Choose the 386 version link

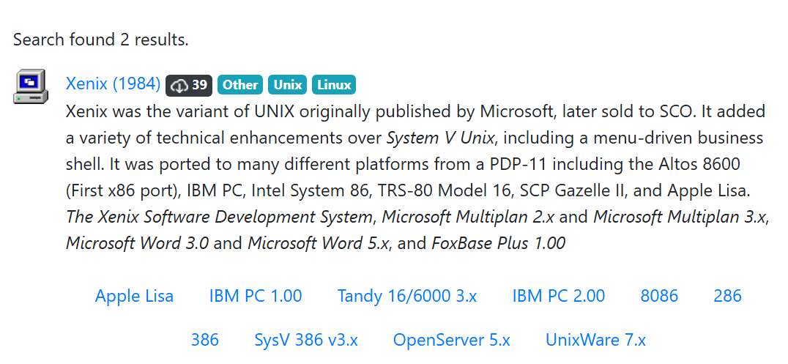tap(205, 340)
